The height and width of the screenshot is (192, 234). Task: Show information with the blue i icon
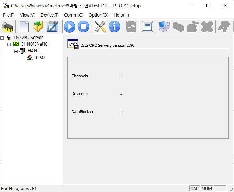click(114, 27)
